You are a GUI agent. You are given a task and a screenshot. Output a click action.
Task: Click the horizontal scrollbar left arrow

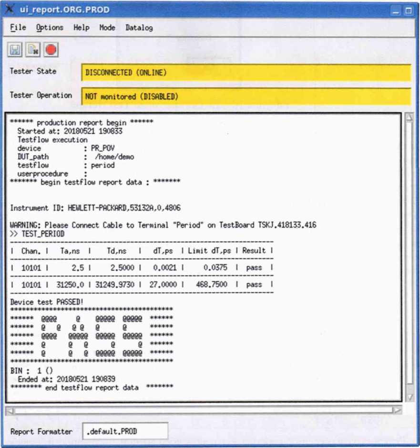[x=10, y=411]
